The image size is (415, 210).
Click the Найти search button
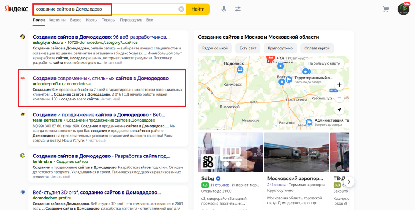pos(198,9)
